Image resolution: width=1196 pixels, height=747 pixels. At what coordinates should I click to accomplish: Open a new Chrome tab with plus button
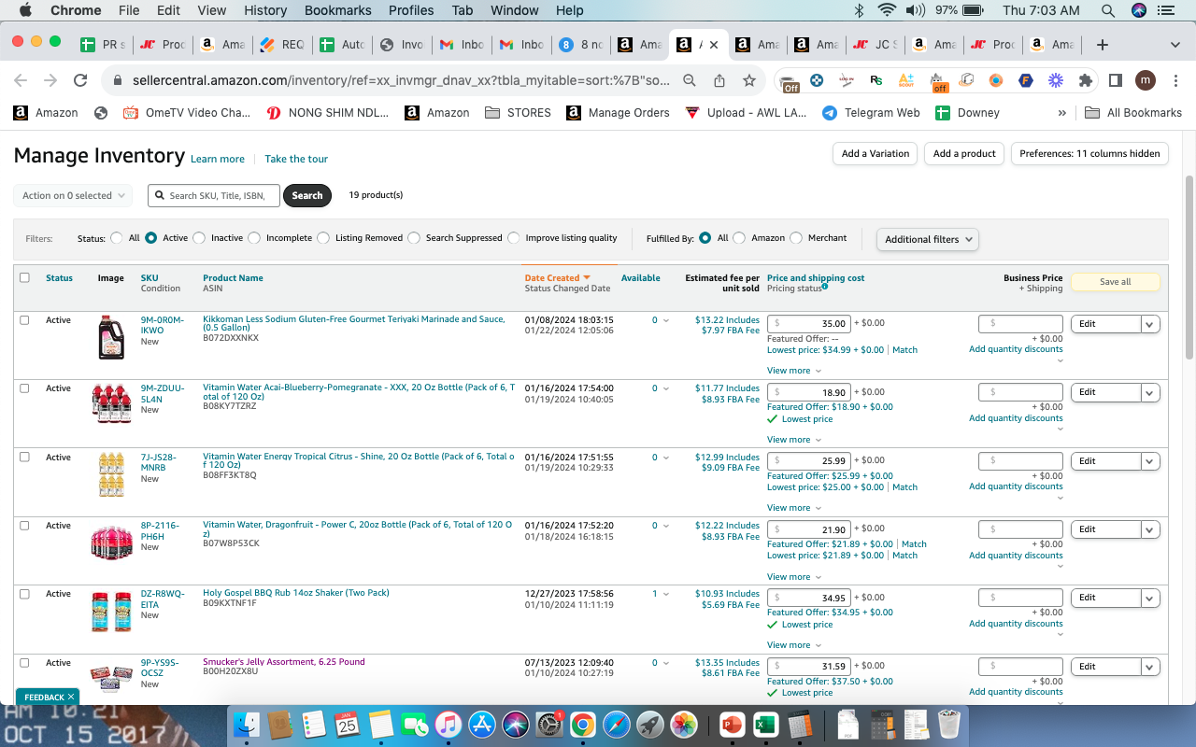[x=1103, y=45]
